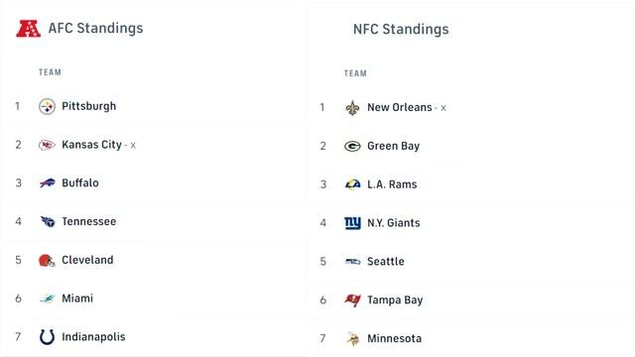Click the N.Y. Giants logo

tap(352, 223)
